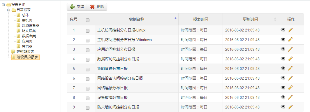Screen dimensions: 310x112
Task: Edit 数据库访问控制分布日报 using pencil icon
Action: tap(290, 59)
